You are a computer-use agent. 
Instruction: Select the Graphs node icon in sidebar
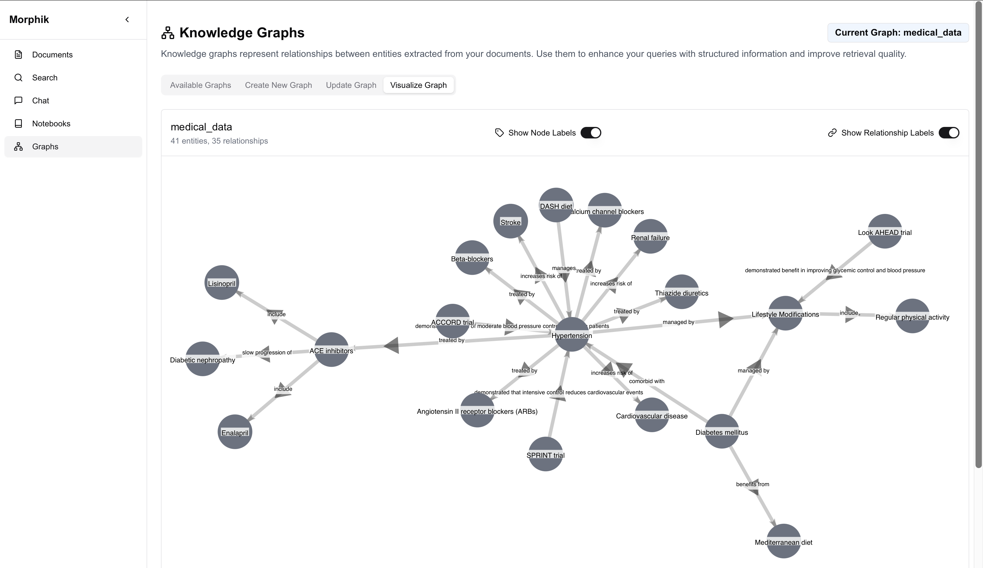tap(18, 146)
